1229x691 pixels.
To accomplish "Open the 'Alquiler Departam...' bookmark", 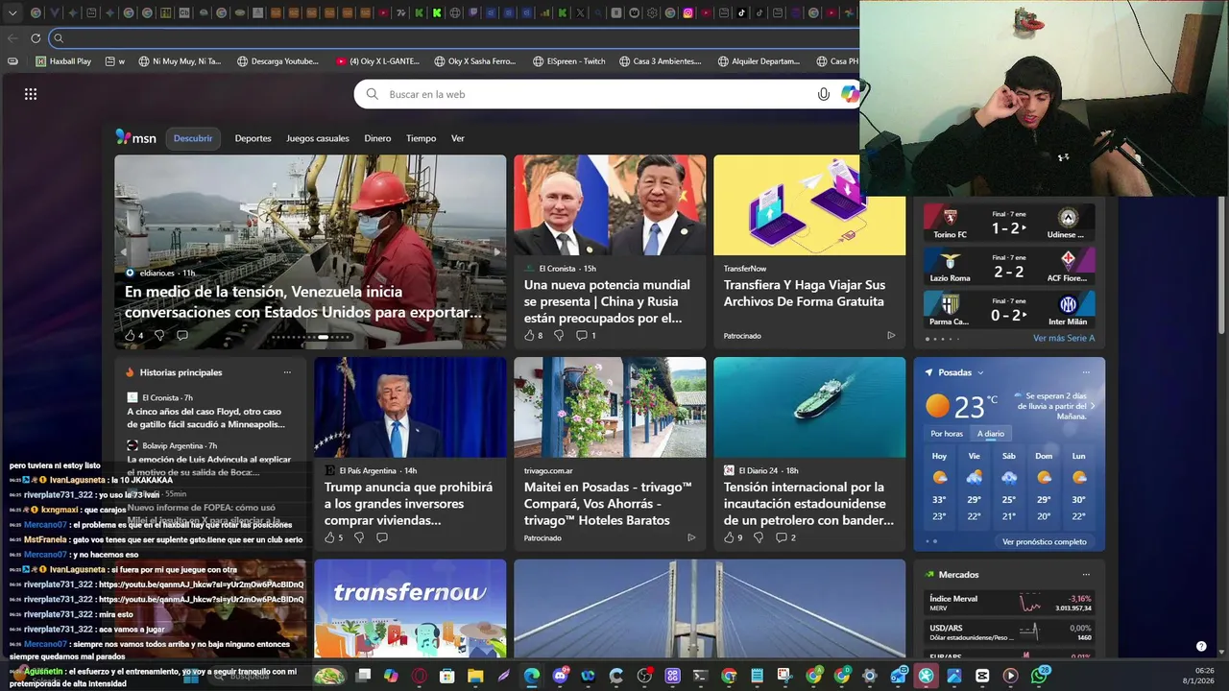I will coord(759,61).
